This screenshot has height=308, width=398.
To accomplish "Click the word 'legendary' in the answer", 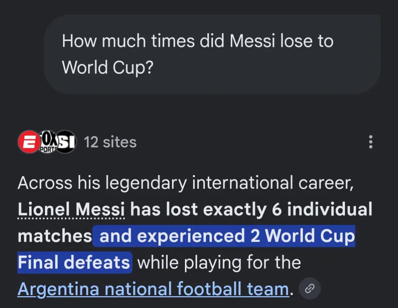I will point(146,183).
